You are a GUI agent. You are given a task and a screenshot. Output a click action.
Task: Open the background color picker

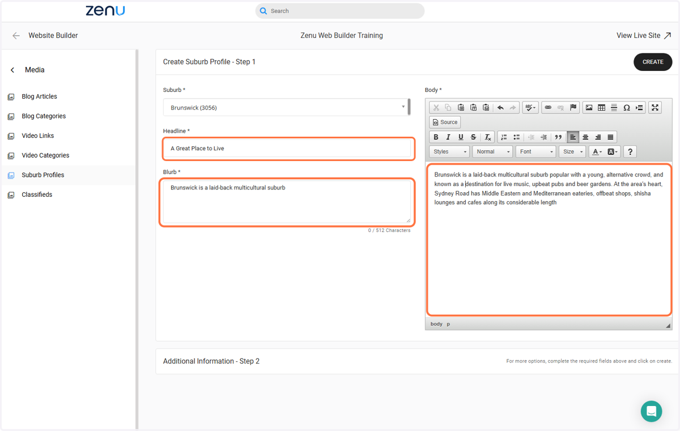(613, 151)
